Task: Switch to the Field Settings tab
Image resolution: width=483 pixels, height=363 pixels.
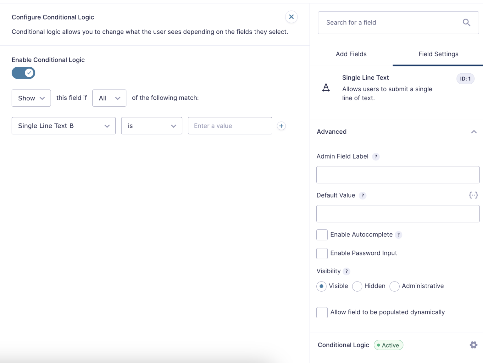Action: 438,54
